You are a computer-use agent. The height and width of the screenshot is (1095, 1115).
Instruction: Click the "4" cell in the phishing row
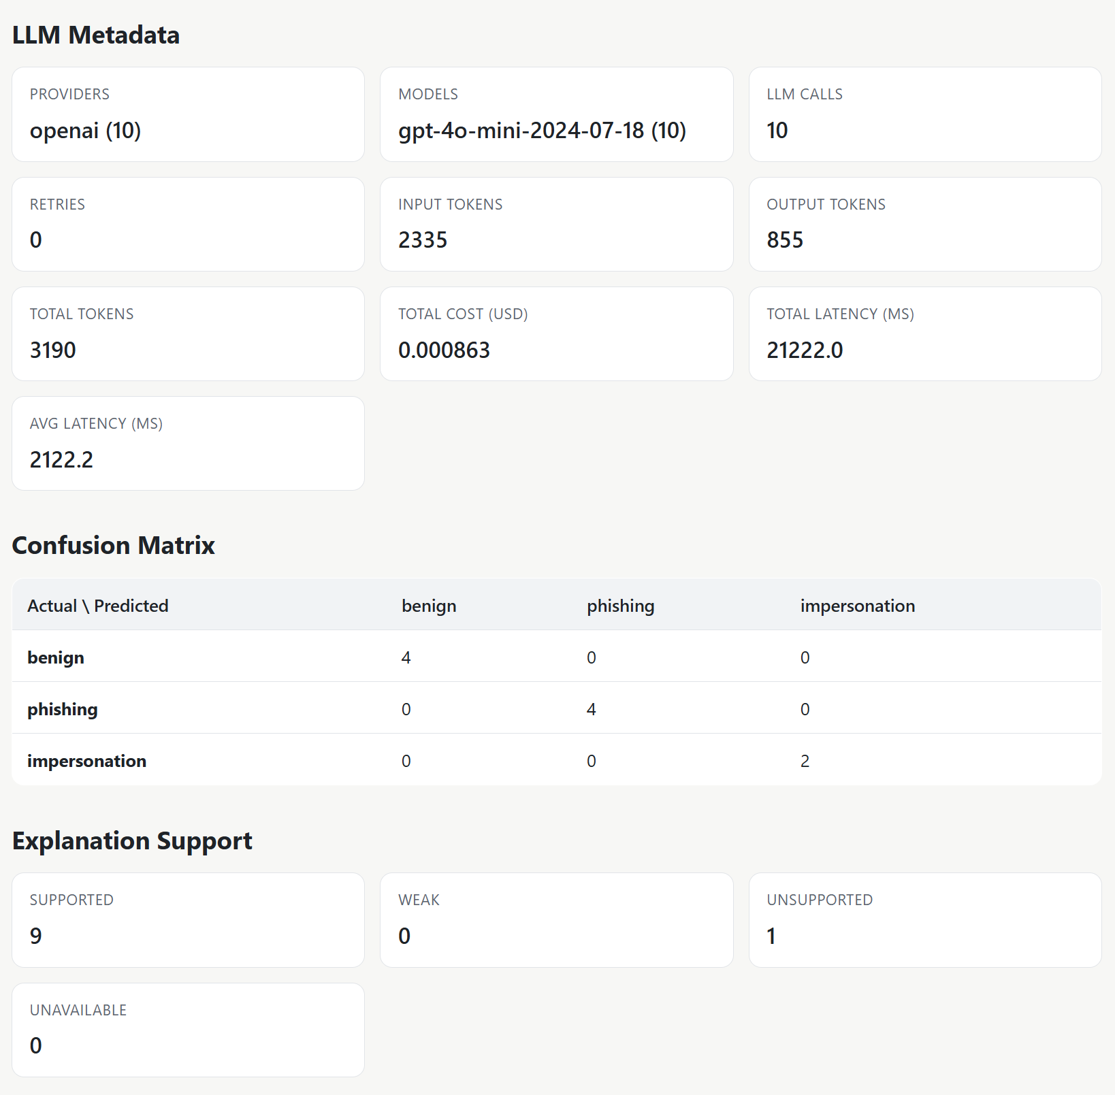tap(592, 709)
